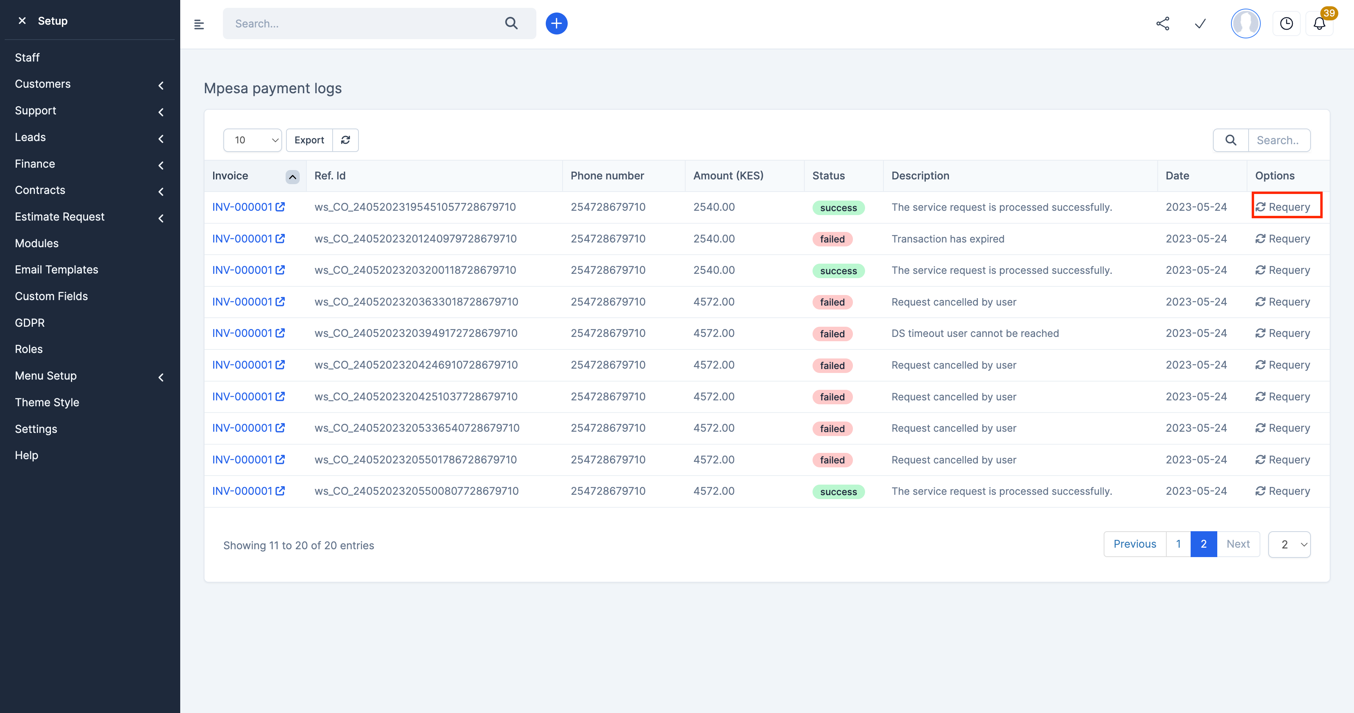The image size is (1354, 713).
Task: Click the Export button
Action: [309, 140]
